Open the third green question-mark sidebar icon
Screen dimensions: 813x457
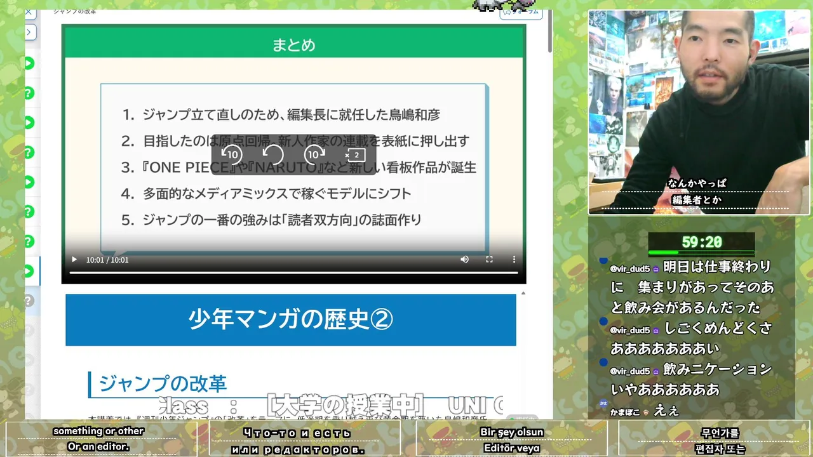[29, 211]
